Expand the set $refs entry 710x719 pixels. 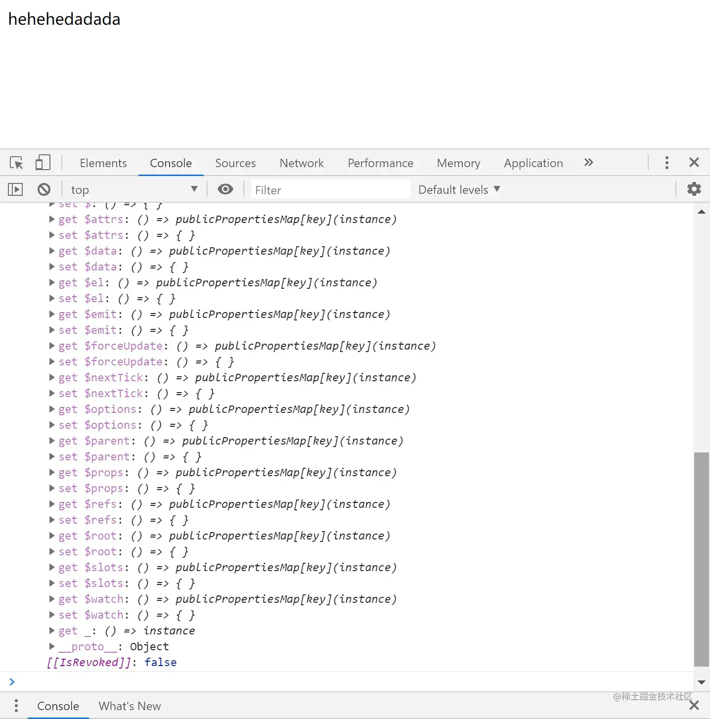pyautogui.click(x=52, y=520)
